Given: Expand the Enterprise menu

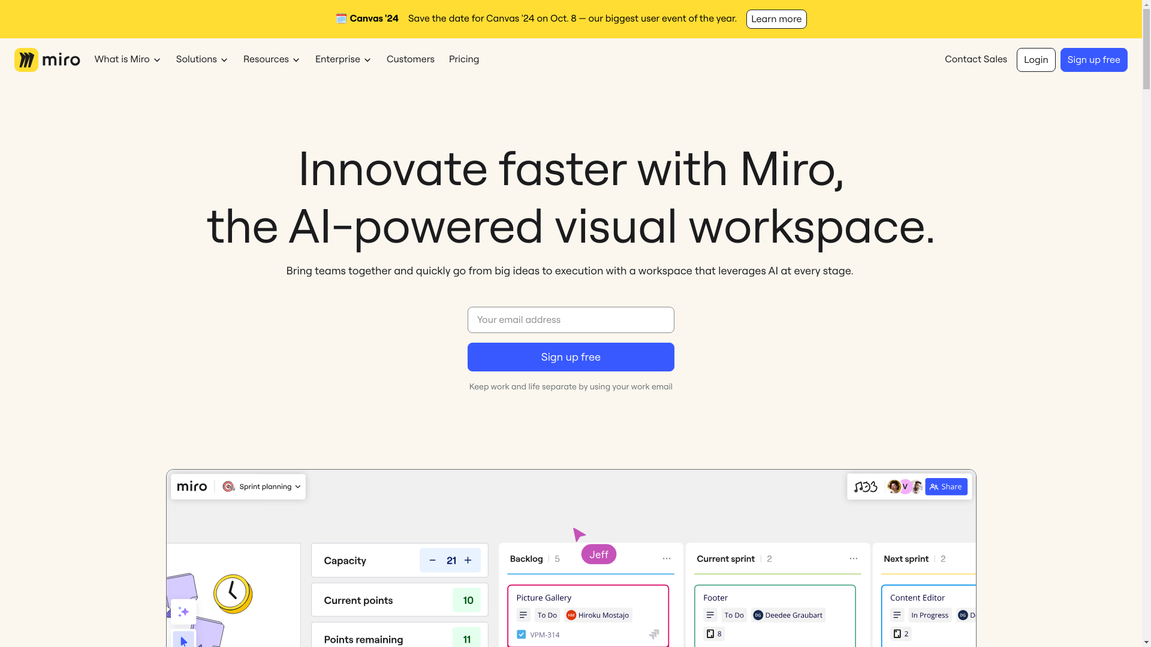Looking at the screenshot, I should coord(343,59).
